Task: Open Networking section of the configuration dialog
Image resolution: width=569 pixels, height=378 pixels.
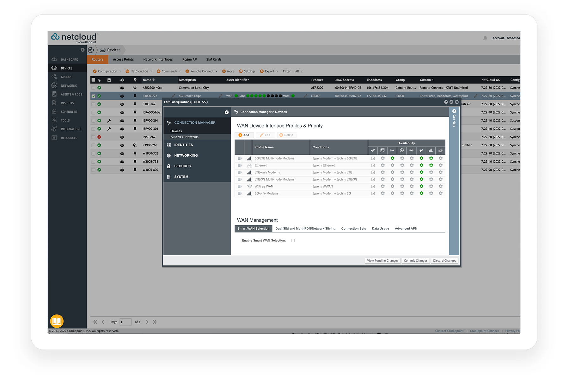Action: tap(186, 155)
